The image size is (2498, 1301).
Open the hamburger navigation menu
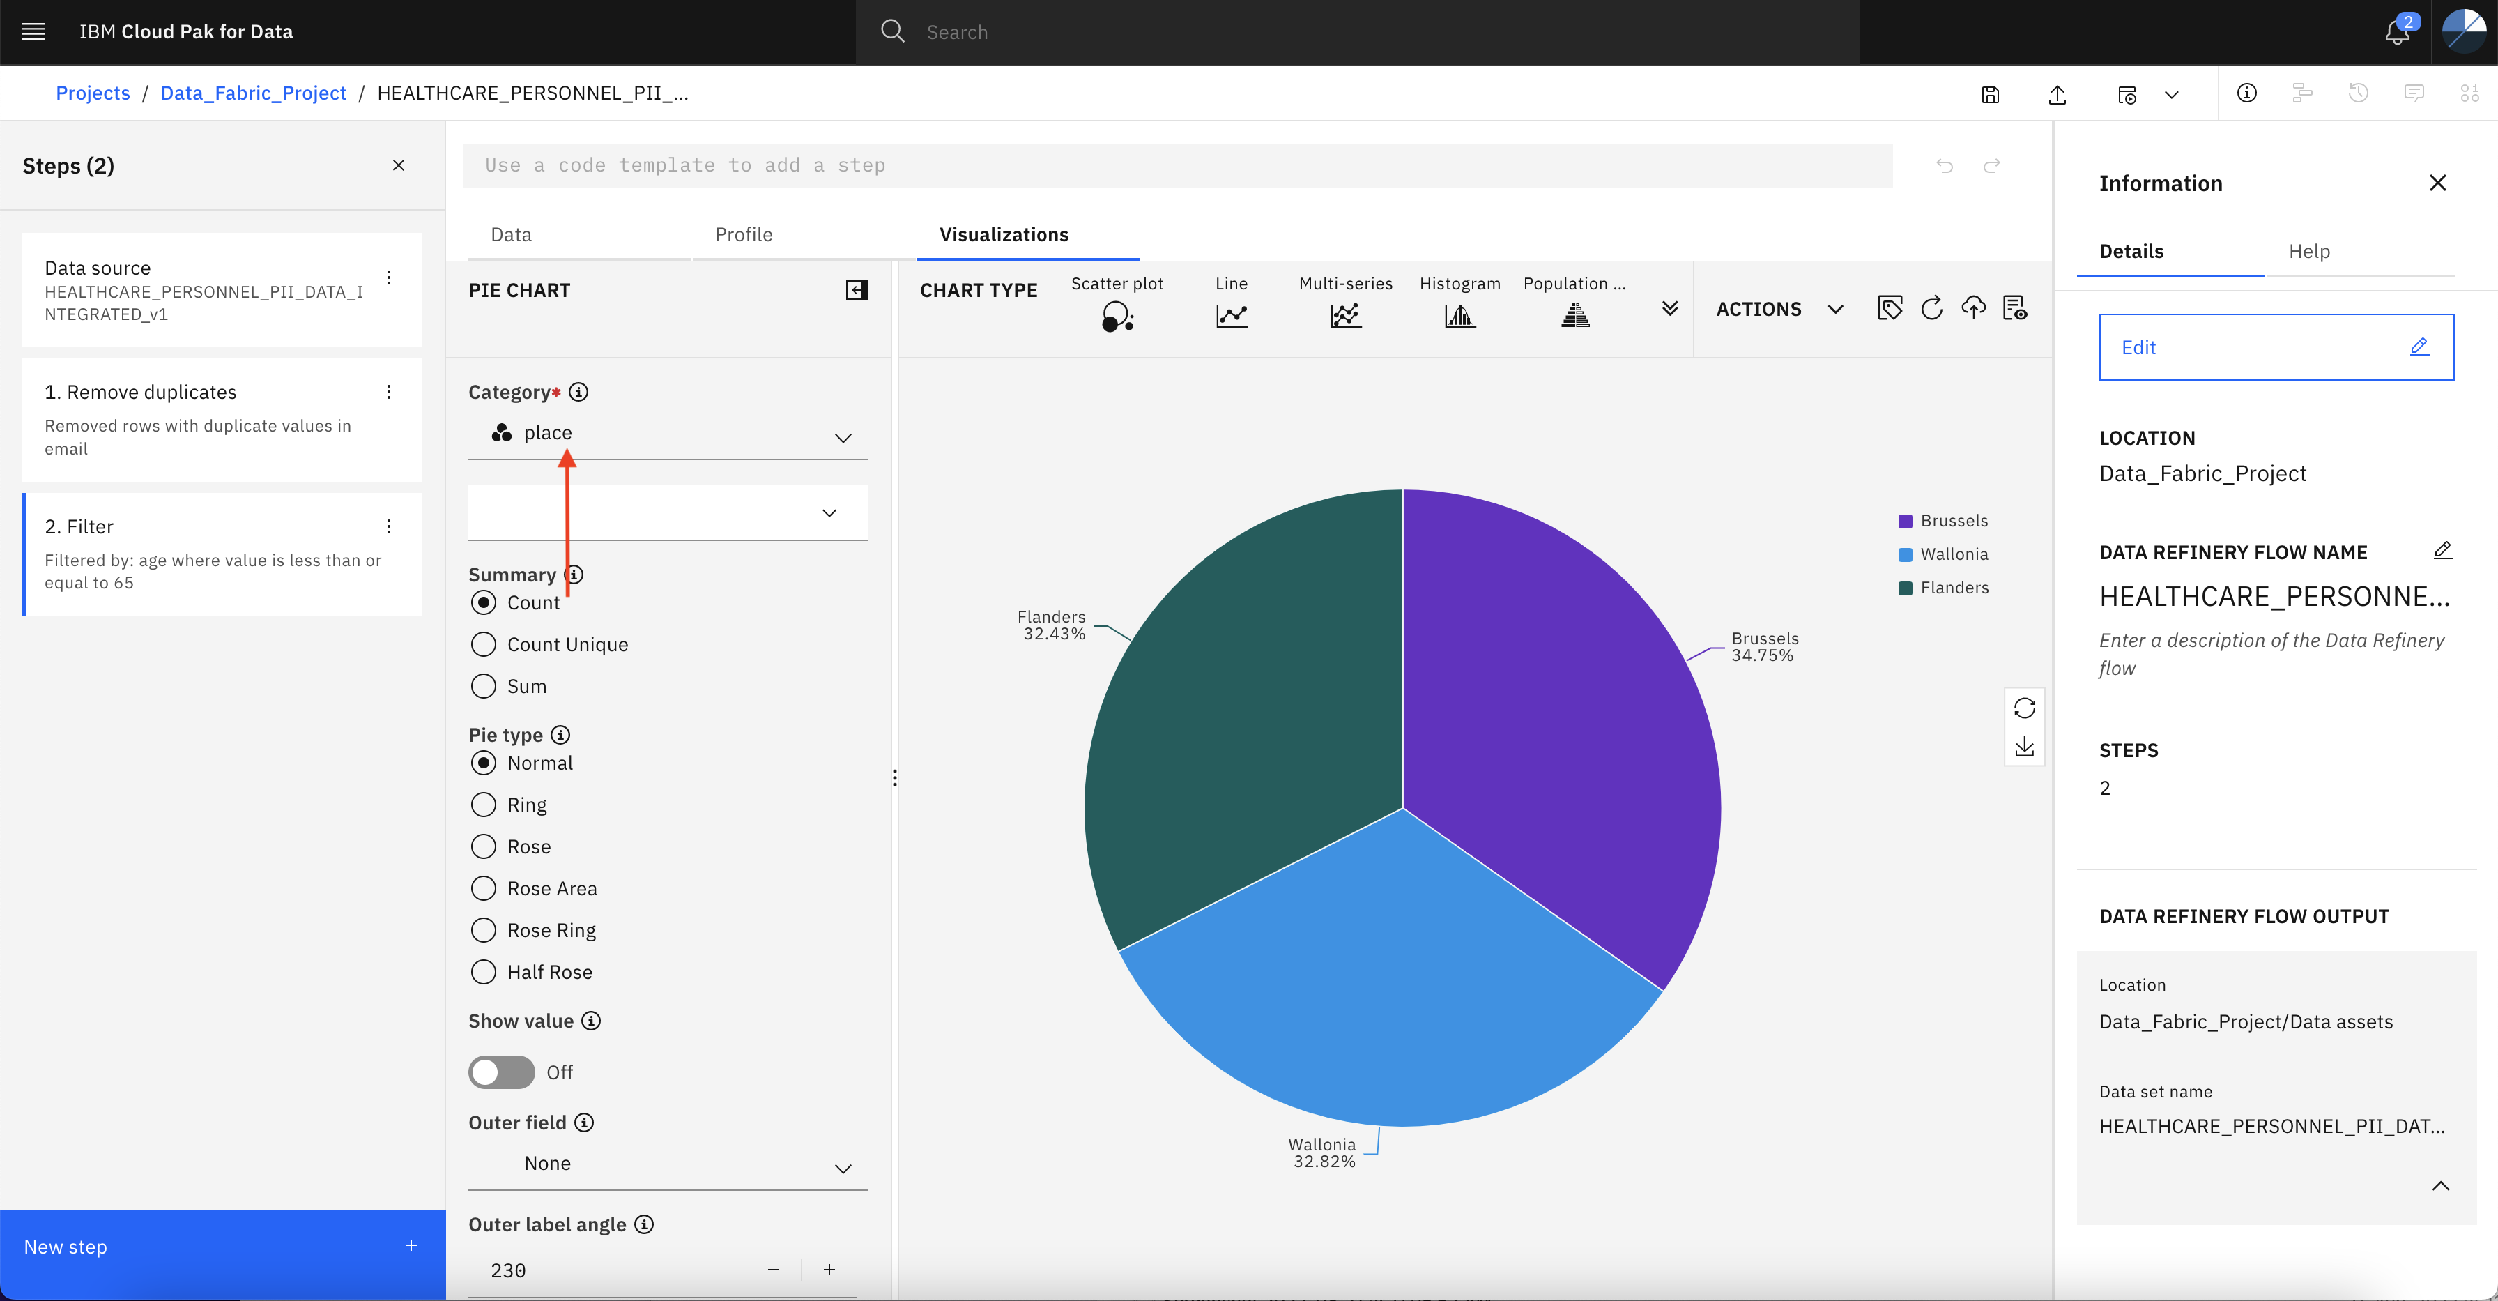(33, 31)
